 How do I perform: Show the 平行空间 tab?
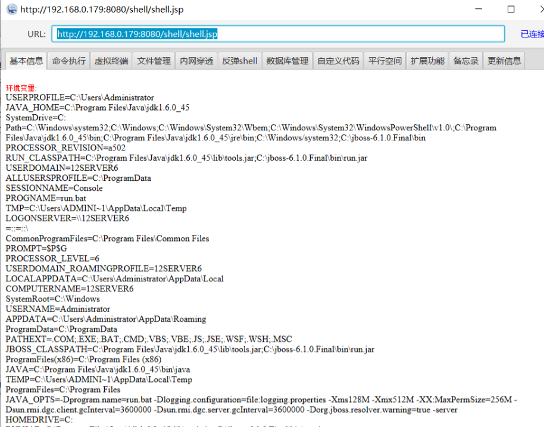click(384, 61)
